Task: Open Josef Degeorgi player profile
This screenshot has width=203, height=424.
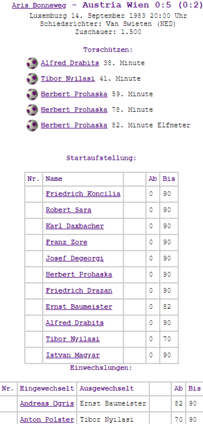Action: (x=75, y=259)
